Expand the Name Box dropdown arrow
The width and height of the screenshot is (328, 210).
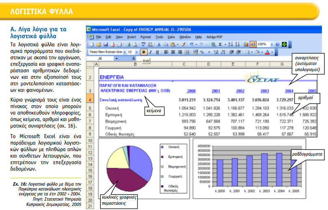(x=117, y=58)
